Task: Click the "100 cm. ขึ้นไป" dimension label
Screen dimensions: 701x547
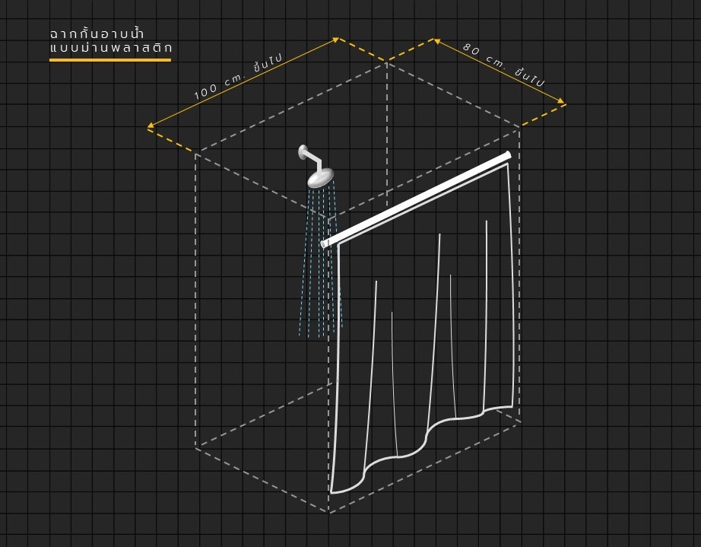Action: [239, 77]
